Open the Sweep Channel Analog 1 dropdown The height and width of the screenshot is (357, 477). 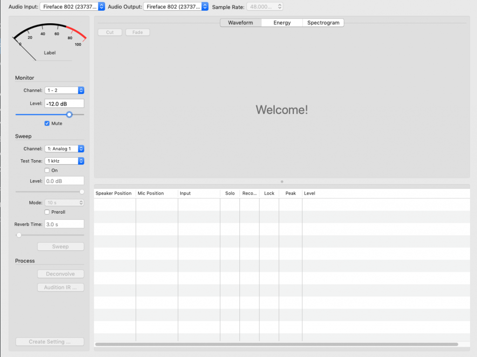(64, 149)
